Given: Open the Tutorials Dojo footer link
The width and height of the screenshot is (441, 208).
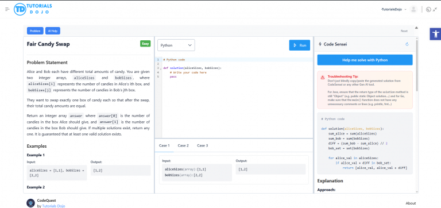Looking at the screenshot, I should click(53, 206).
